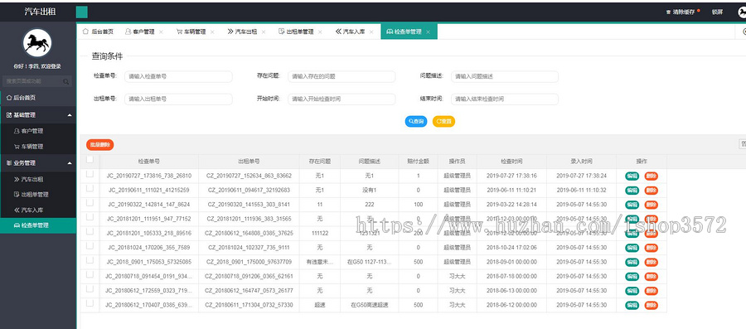Close the 汽车出租 tab
746x329 pixels.
pos(264,31)
